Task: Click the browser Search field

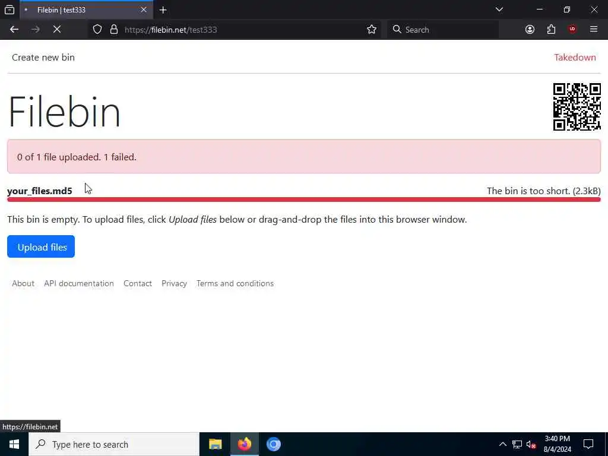Action: (443, 30)
